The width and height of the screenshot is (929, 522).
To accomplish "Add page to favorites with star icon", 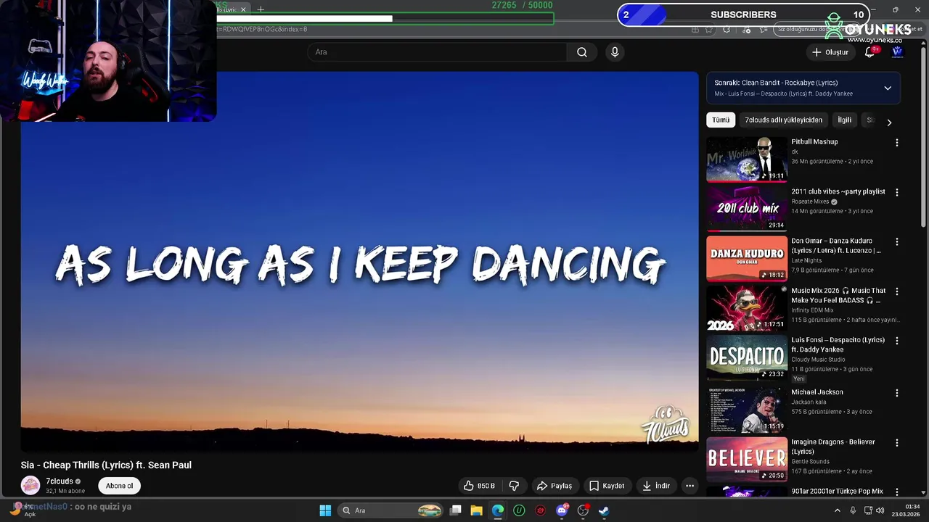I will coord(709,30).
